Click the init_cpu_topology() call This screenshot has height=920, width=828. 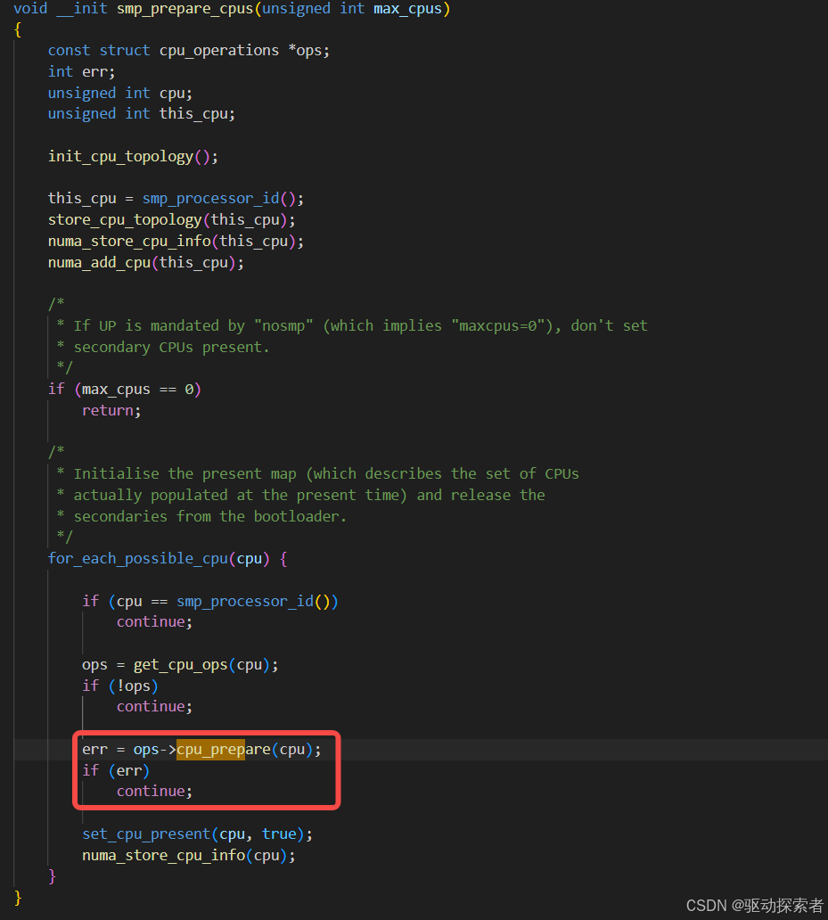[x=133, y=157]
